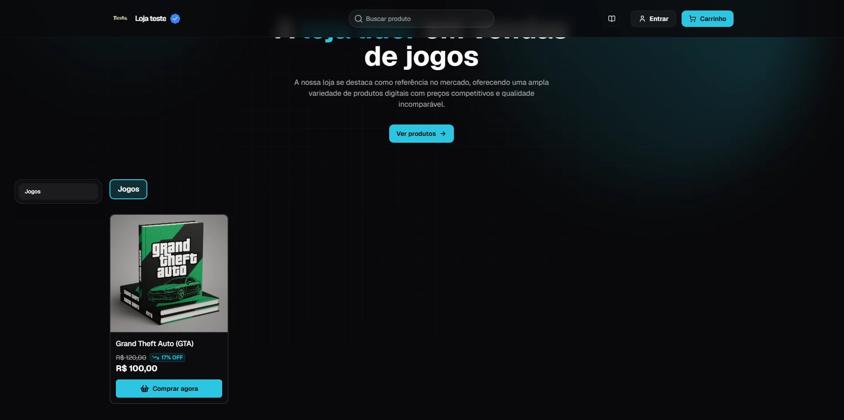
Task: Click the arrow icon in Ver produtos
Action: (443, 134)
